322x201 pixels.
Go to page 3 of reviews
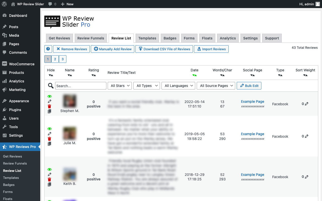[63, 59]
